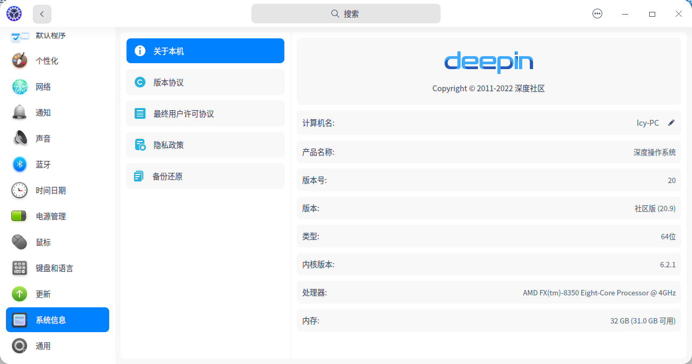The image size is (692, 364).
Task: Click the AMD FX(tm)-8350 processor value
Action: coord(599,293)
